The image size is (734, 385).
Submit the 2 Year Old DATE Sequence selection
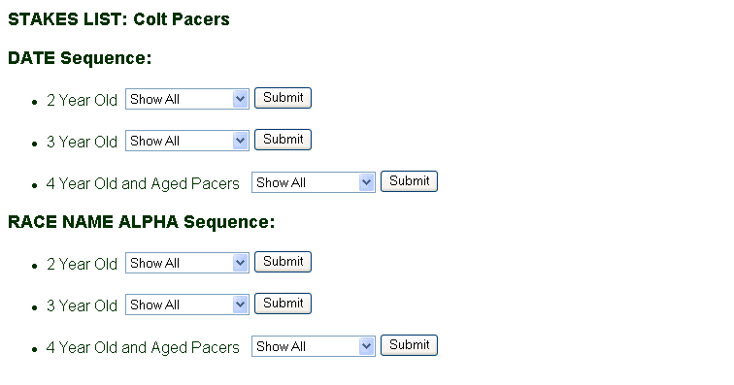pyautogui.click(x=283, y=98)
